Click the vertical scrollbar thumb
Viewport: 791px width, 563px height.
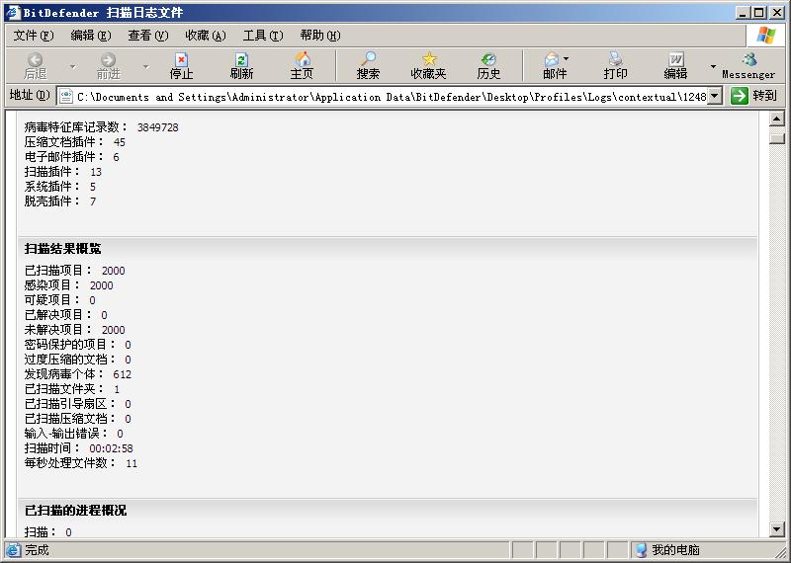(x=777, y=137)
